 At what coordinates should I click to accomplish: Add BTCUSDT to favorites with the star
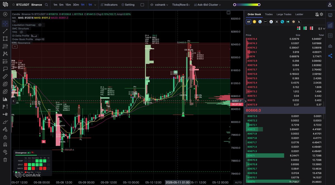click(13, 5)
